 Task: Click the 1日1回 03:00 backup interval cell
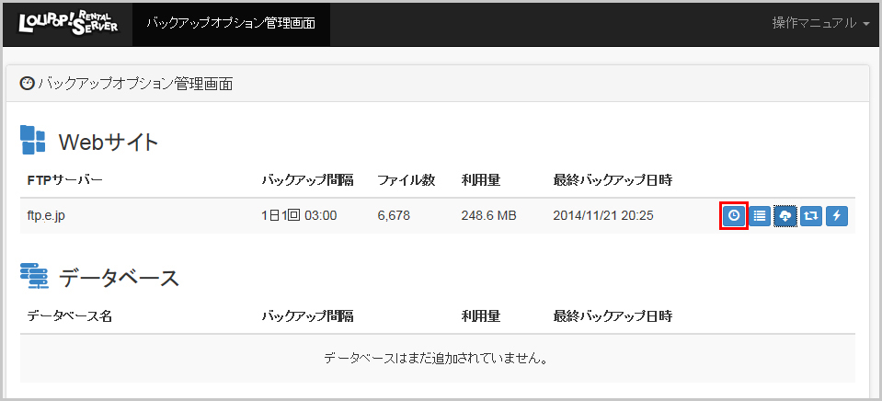coord(299,216)
